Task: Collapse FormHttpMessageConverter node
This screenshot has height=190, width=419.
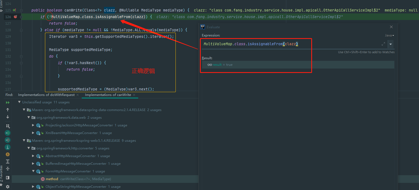Action: pyautogui.click(x=33, y=171)
